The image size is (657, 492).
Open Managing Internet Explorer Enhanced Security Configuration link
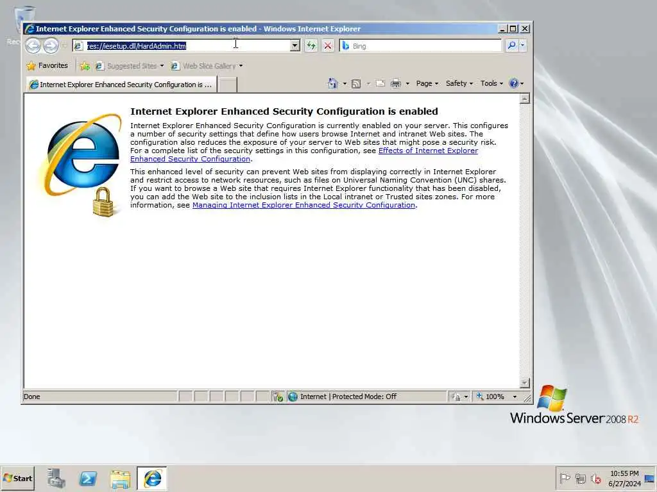(303, 205)
